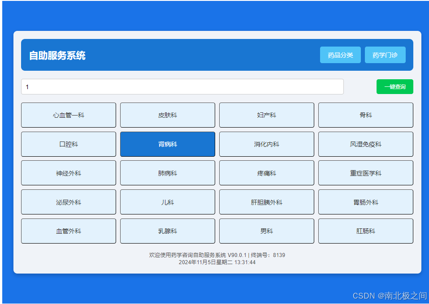Viewport: 429px width, 304px height.
Task: Open the 药学门诊 (pharmacy clinic) section
Action: 385,55
